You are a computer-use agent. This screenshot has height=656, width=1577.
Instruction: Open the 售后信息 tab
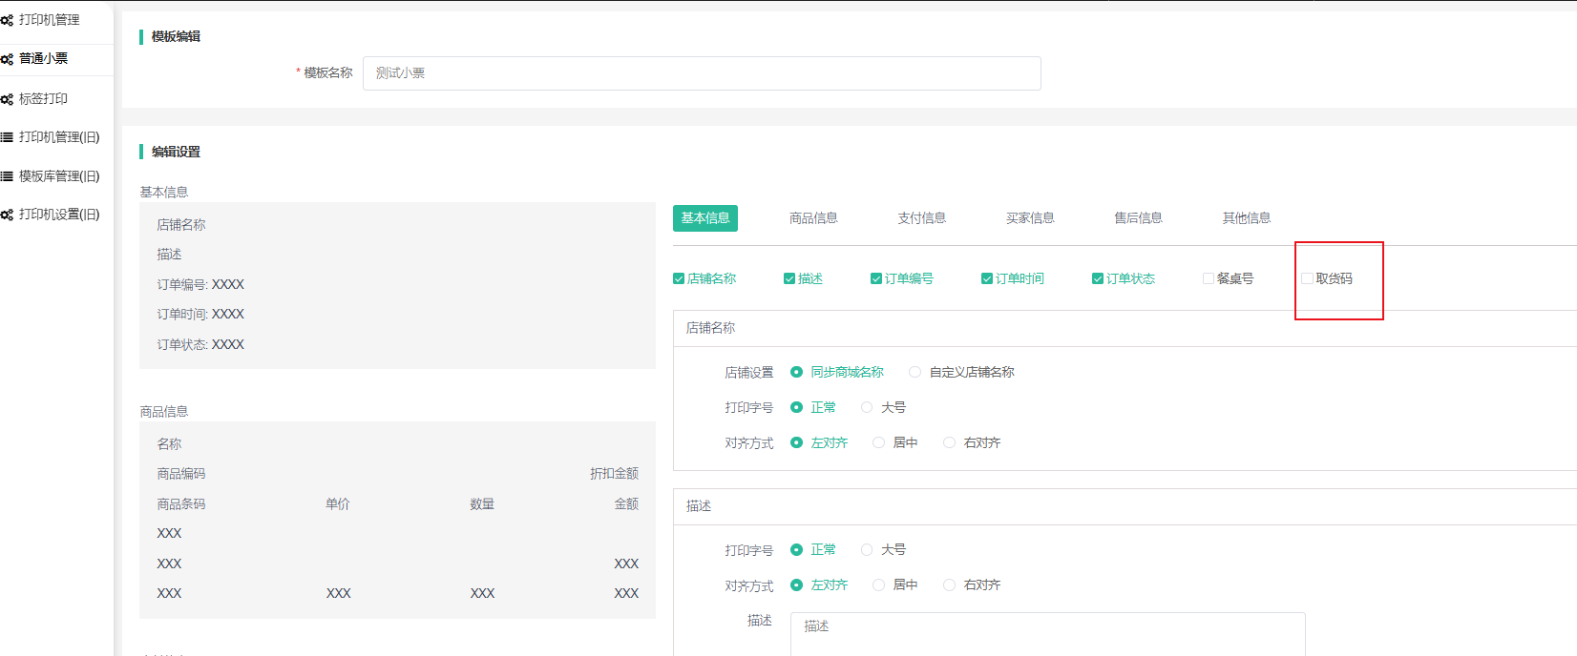(1138, 218)
